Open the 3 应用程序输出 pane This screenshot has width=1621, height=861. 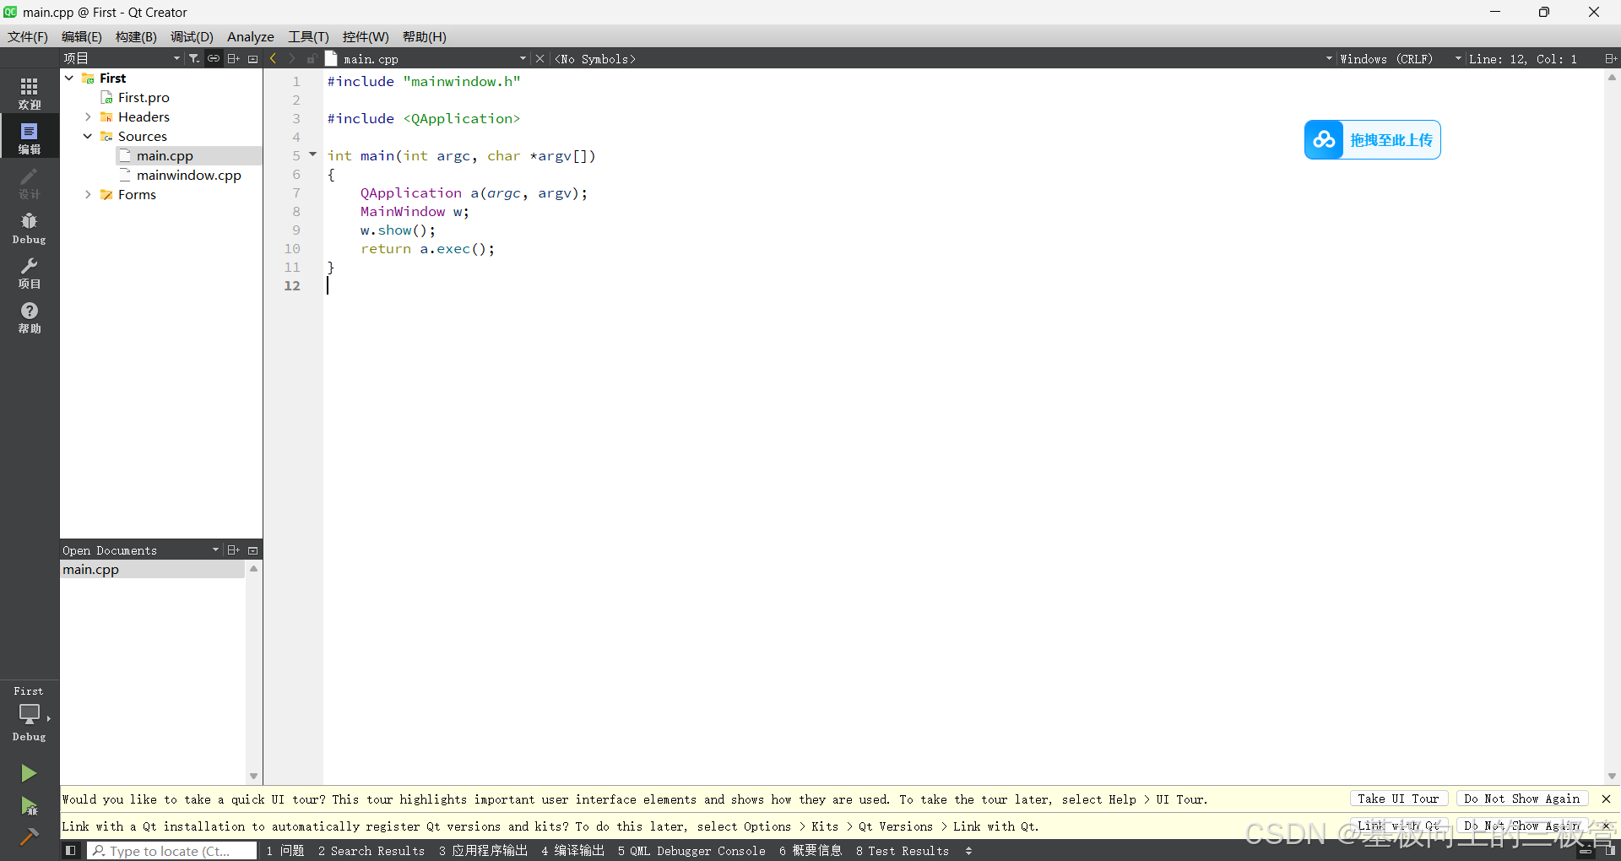483,851
